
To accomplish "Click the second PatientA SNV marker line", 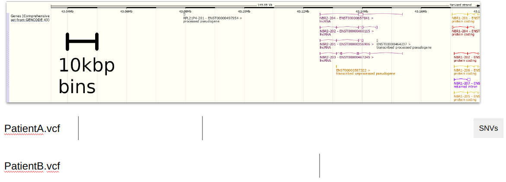I will [202, 128].
